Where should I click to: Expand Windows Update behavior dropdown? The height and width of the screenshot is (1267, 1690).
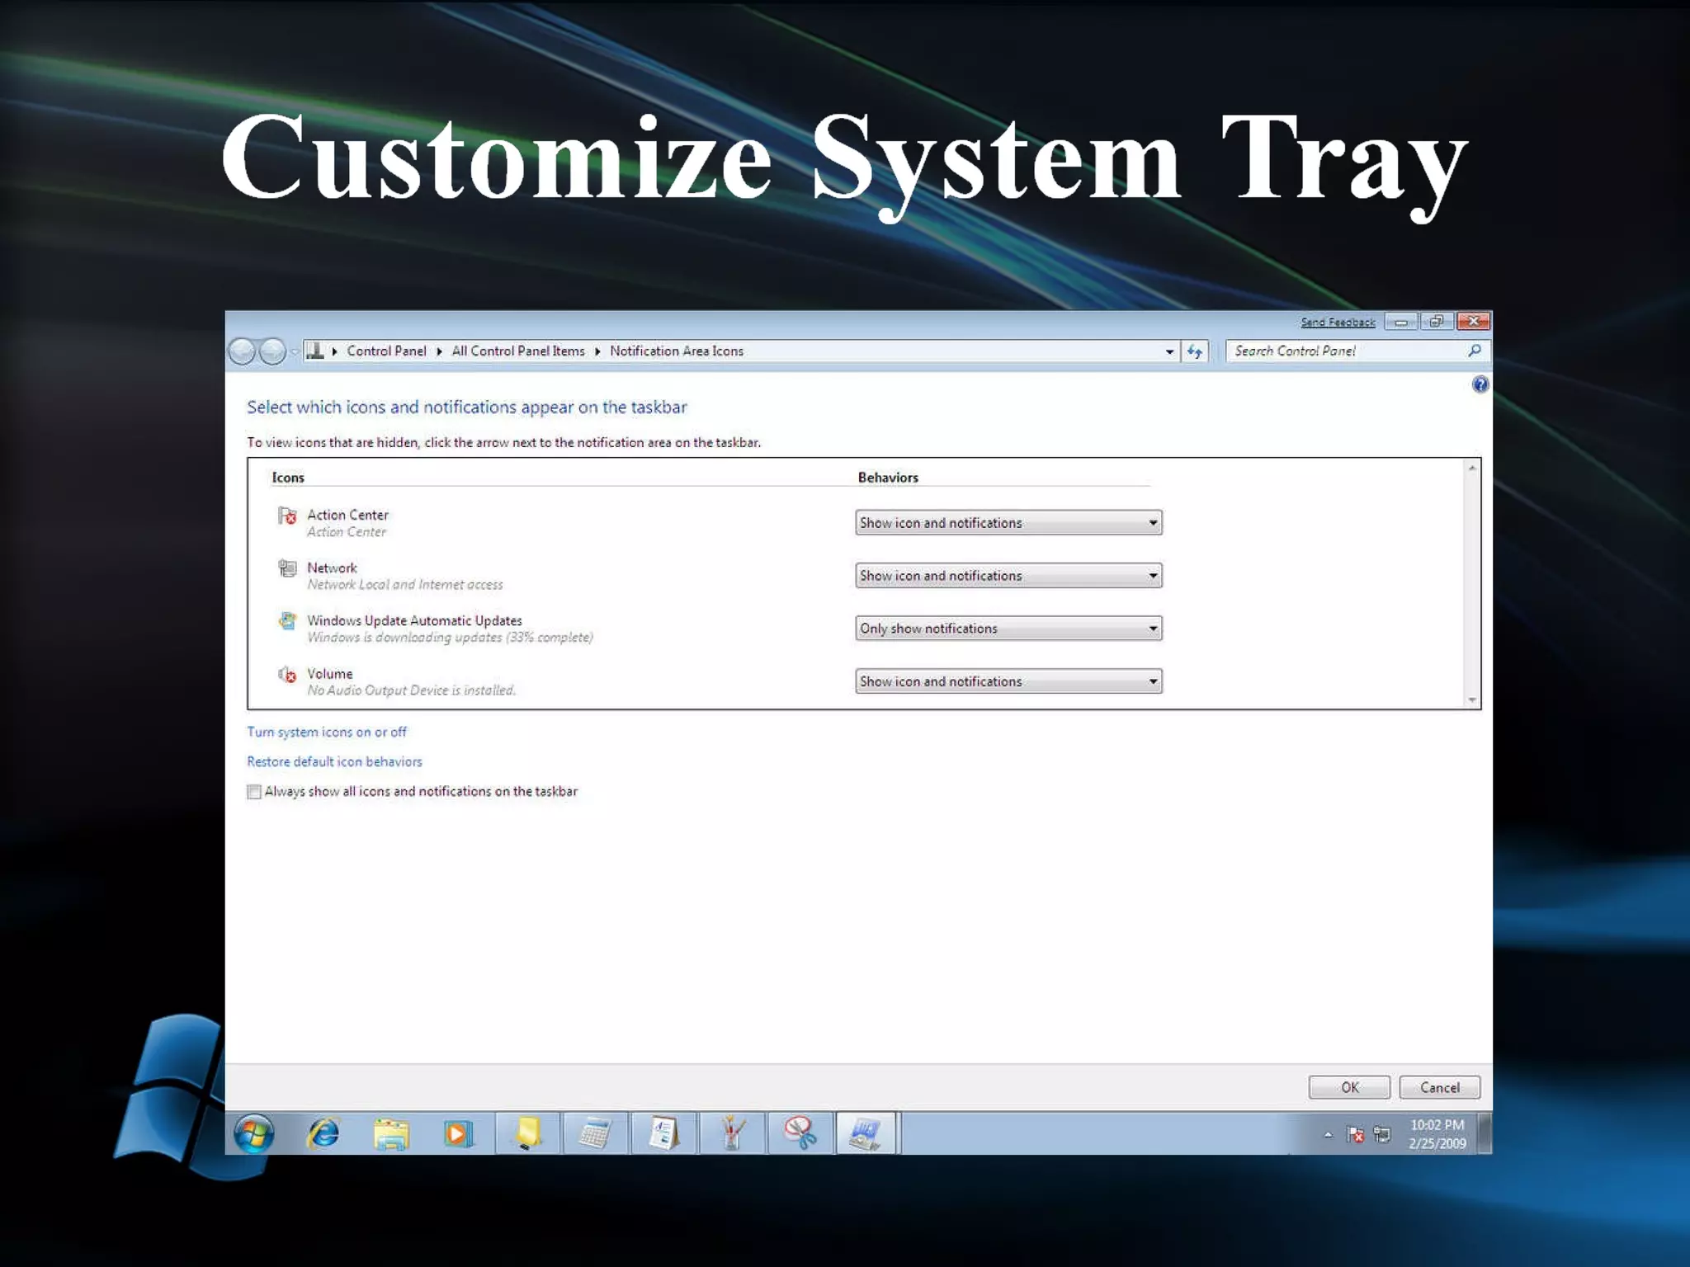point(1008,629)
